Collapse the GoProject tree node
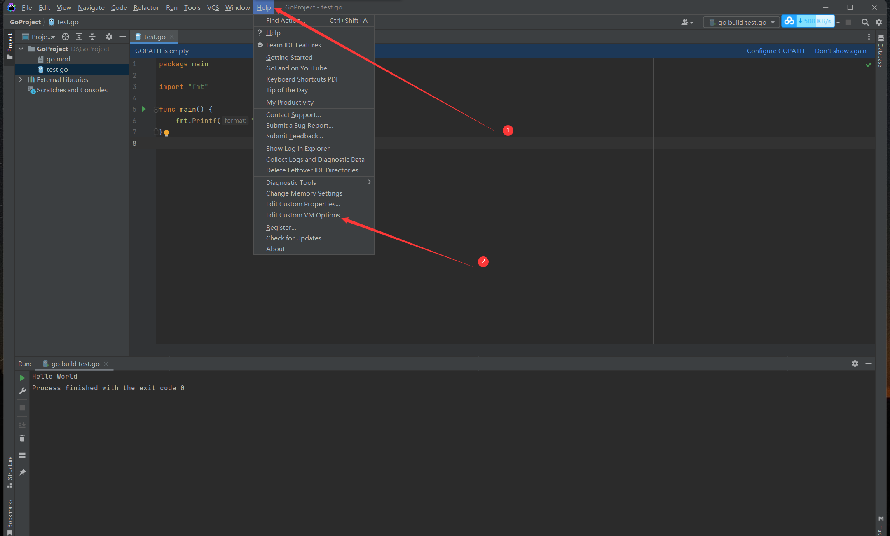 click(x=21, y=49)
